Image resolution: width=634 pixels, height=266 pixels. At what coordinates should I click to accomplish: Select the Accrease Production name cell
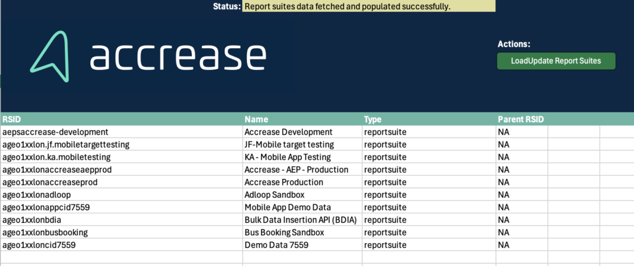coord(302,182)
